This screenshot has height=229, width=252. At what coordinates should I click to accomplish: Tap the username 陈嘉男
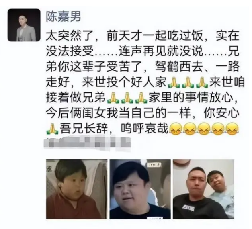click(x=64, y=16)
